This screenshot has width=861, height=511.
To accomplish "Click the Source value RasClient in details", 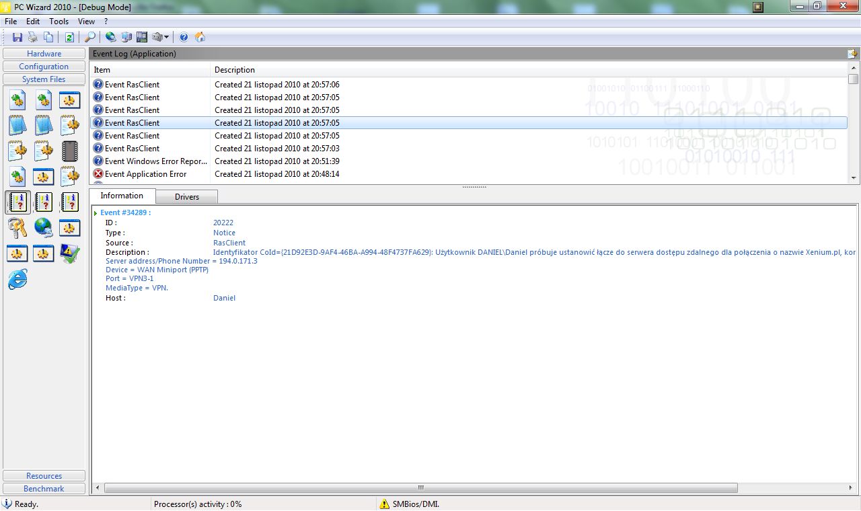I will coord(229,243).
